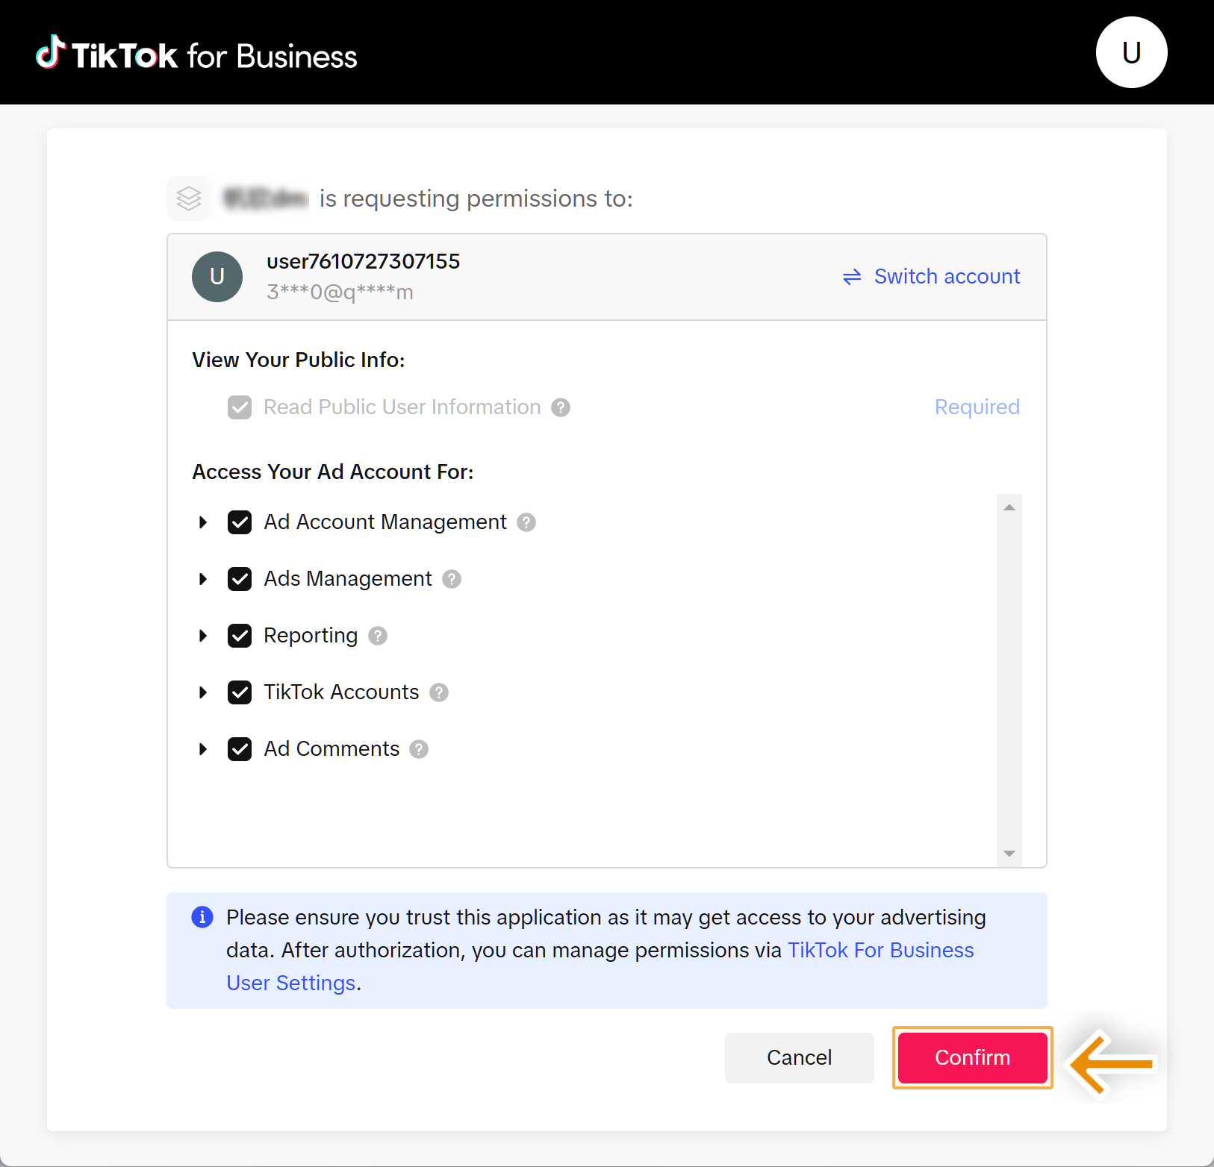Disable the TikTok Accounts permission checkbox
The width and height of the screenshot is (1214, 1167).
click(240, 692)
